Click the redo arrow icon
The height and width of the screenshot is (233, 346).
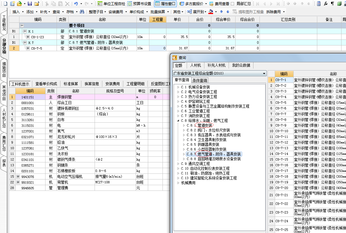(x=86, y=4)
